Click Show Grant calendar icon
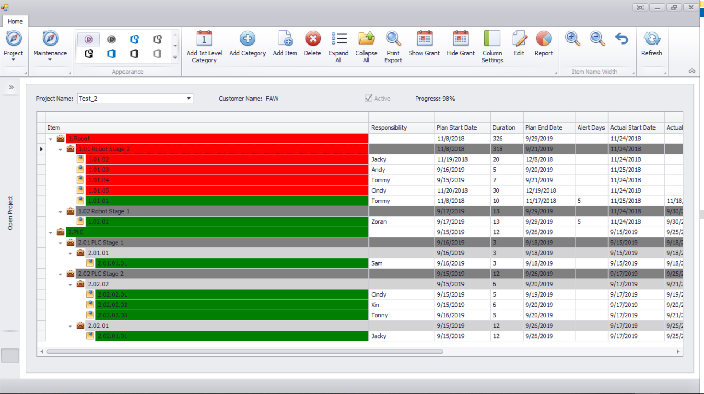Screen dimensions: 704x394 pos(425,39)
